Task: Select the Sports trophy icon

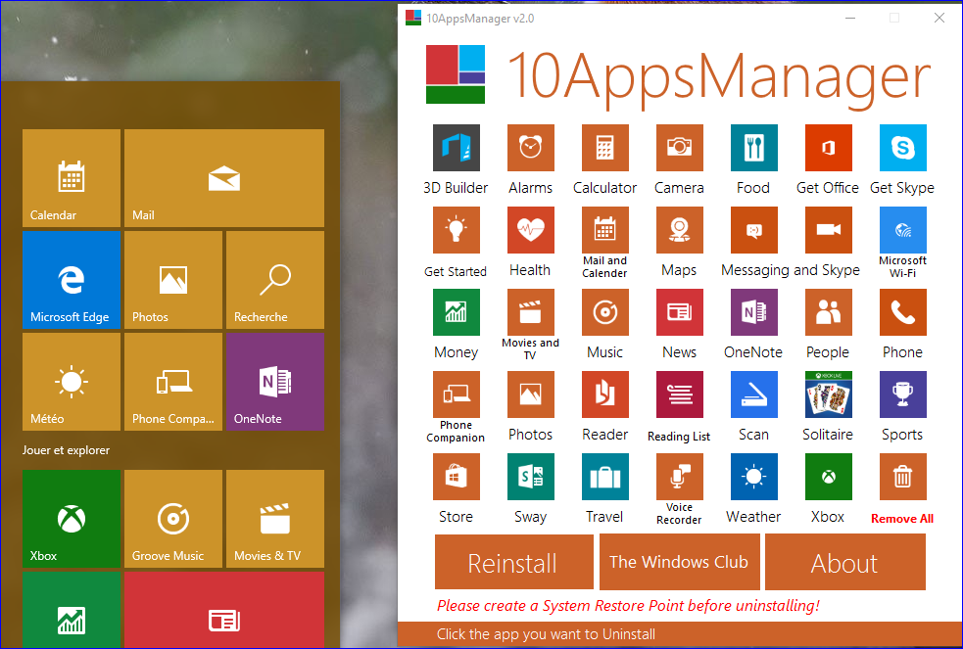Action: coord(903,394)
